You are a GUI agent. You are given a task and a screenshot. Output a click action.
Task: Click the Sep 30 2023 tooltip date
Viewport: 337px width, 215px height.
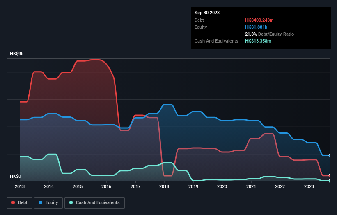pos(207,13)
